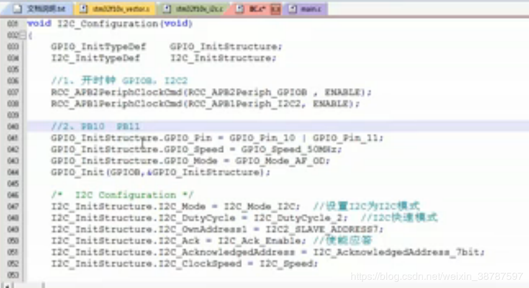Click the file icon on the IIC.c* tab
529x288 pixels.
coord(239,9)
